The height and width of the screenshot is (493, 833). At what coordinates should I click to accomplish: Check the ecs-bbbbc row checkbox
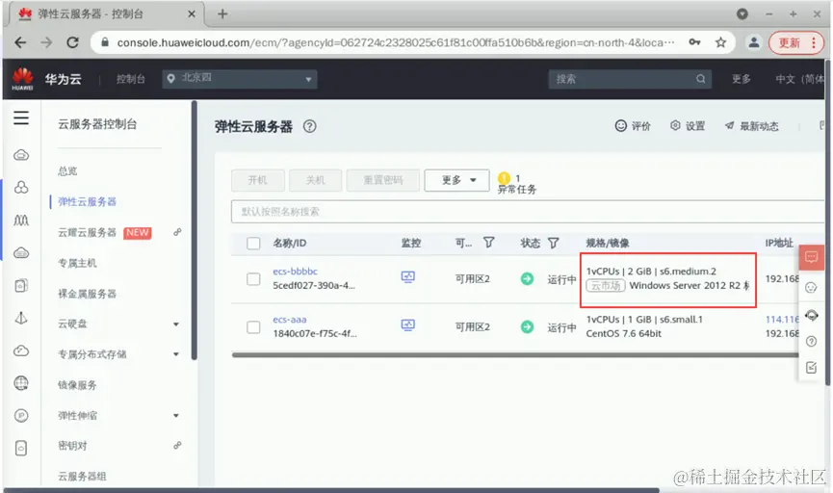(x=253, y=279)
